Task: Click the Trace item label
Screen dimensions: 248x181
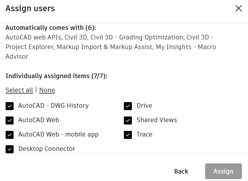Action: 144,135
